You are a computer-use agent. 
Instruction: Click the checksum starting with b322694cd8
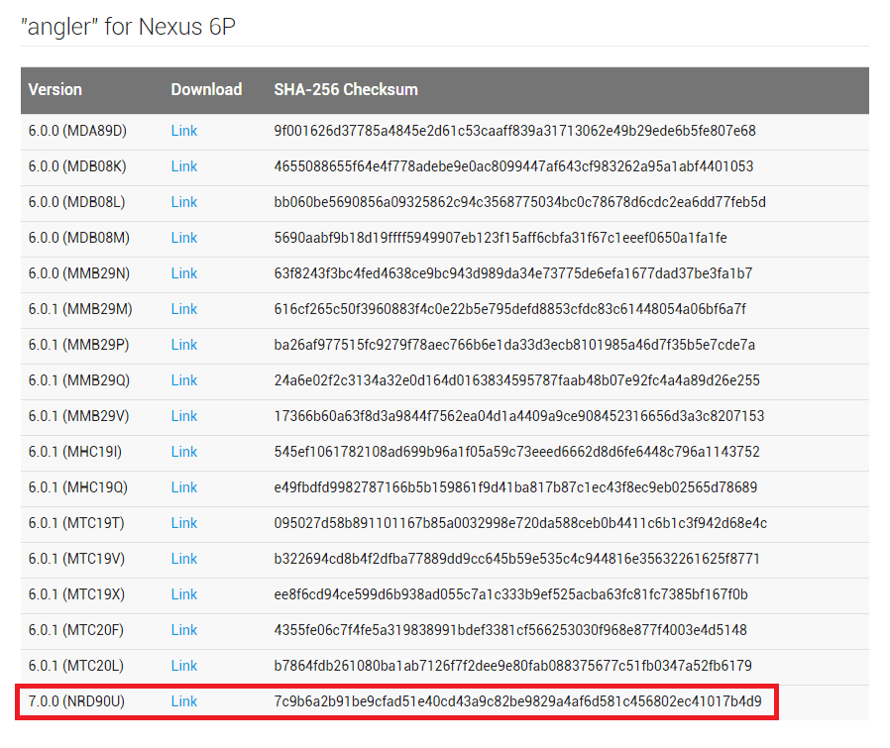click(x=517, y=559)
